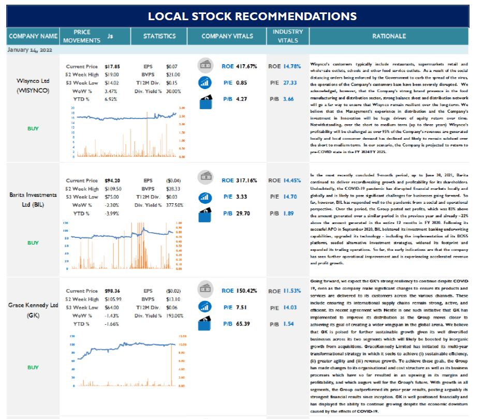Click Wisynco 52 week low $14.02
The image size is (483, 419).
111,83
